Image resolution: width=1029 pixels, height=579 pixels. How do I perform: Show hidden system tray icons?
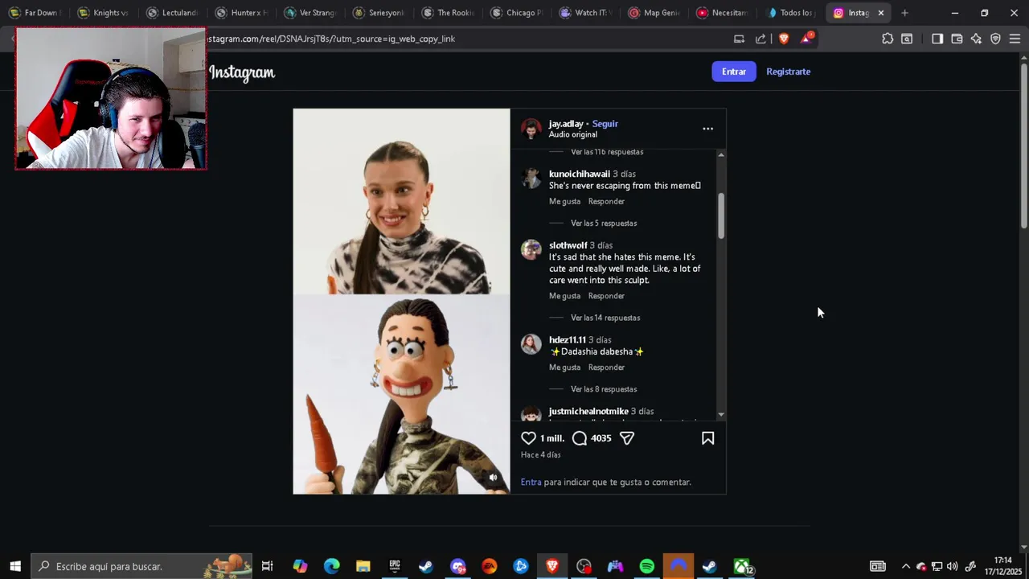(x=905, y=566)
